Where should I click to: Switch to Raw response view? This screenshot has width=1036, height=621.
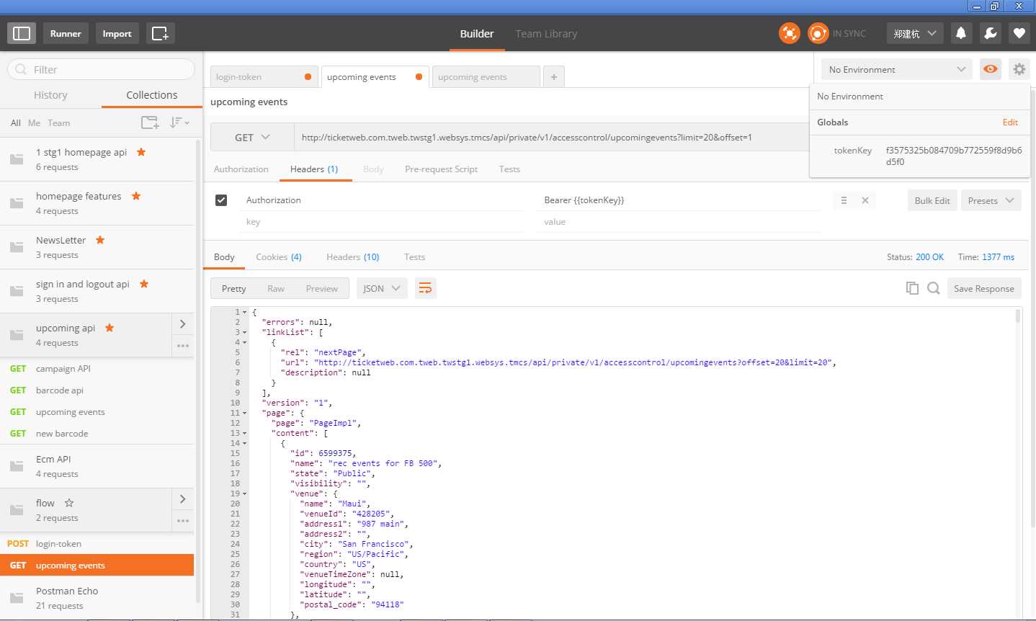tap(276, 288)
